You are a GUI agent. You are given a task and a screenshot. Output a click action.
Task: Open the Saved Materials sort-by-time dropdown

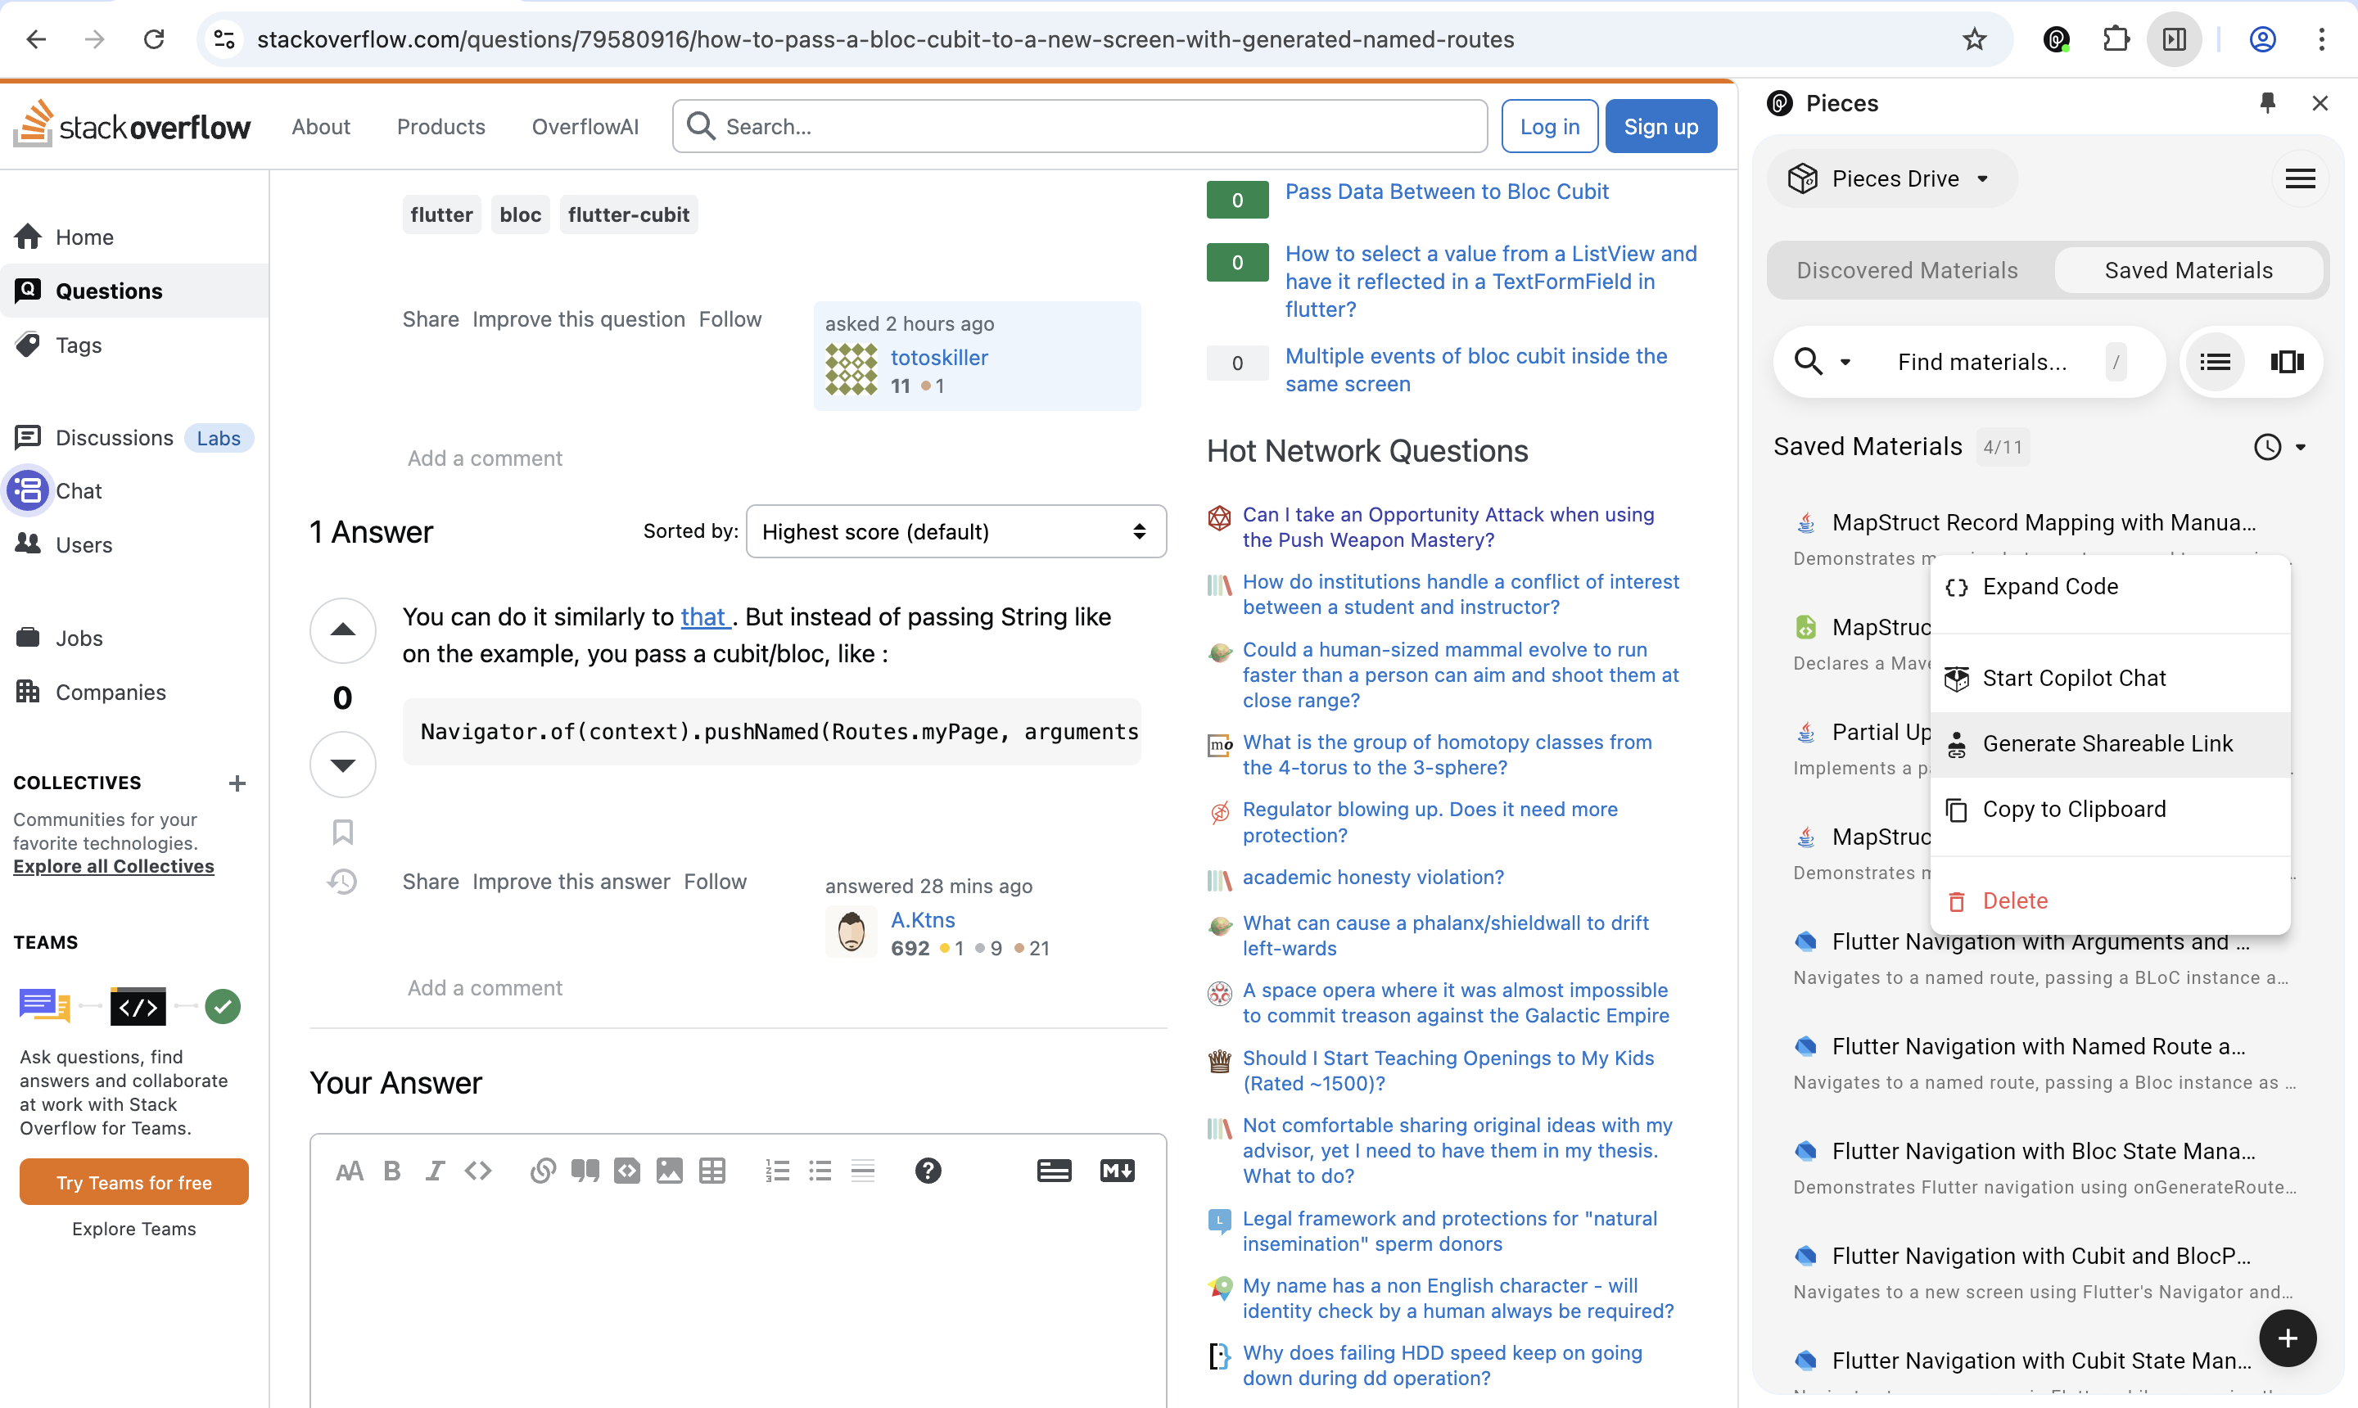coord(2279,447)
